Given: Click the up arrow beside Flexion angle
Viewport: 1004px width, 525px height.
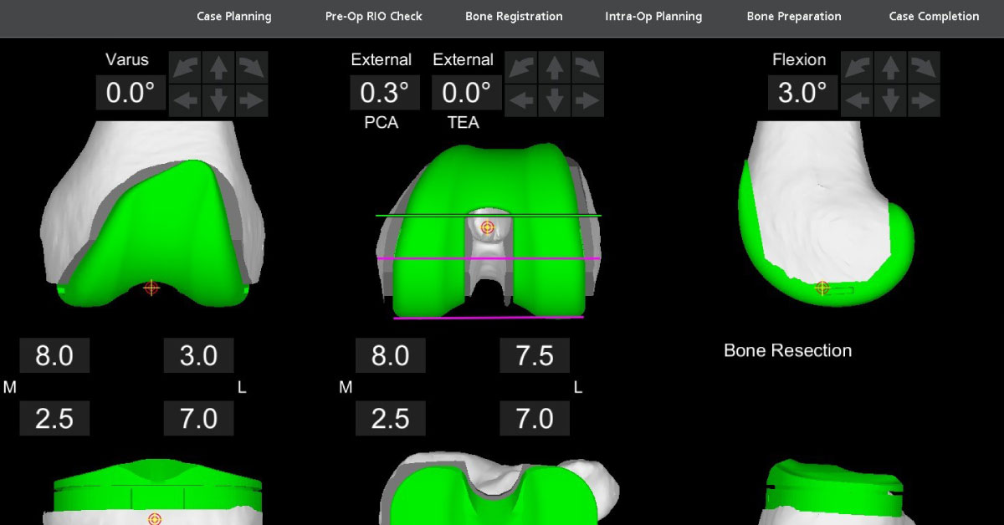Looking at the screenshot, I should click(x=891, y=67).
